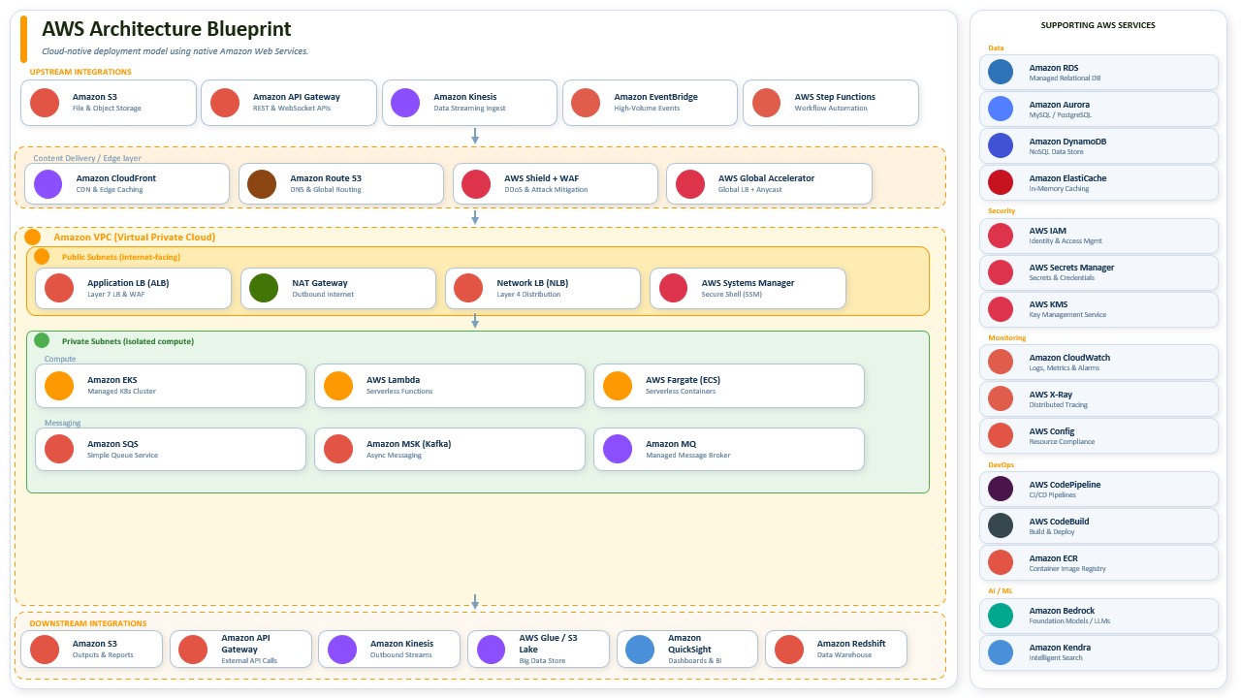Select the AWS Secrets Manager icon

coord(1001,272)
